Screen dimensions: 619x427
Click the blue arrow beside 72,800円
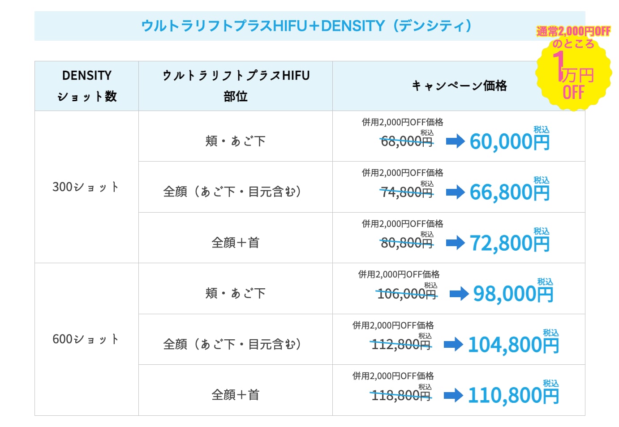pyautogui.click(x=456, y=243)
